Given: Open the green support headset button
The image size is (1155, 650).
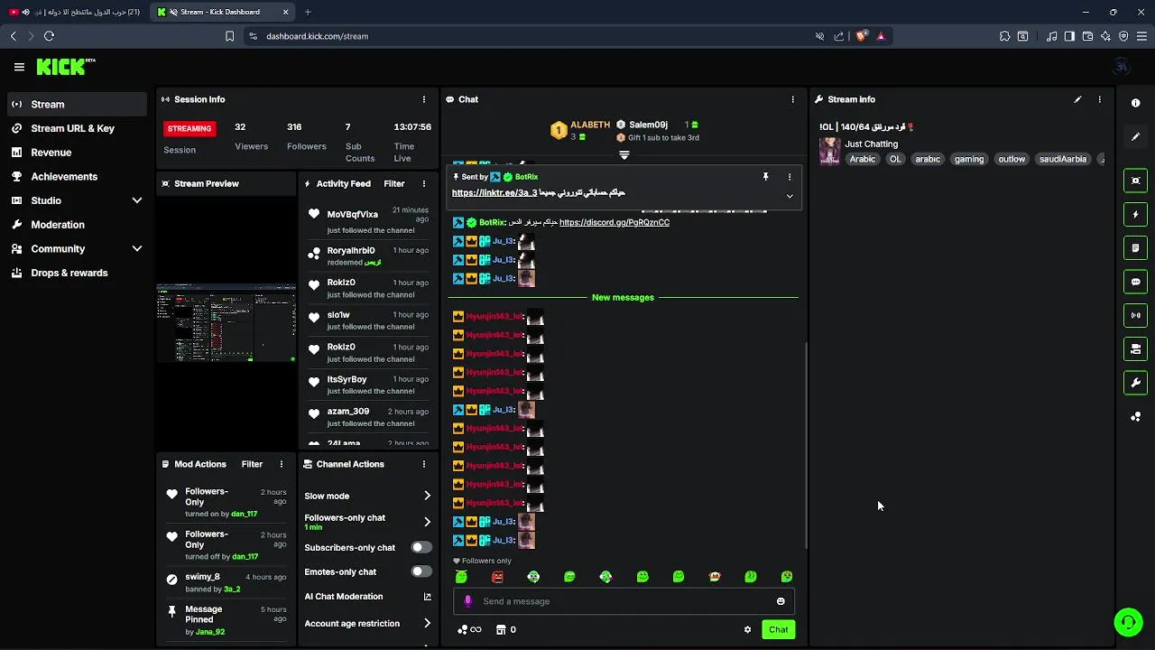Looking at the screenshot, I should click(x=1128, y=622).
